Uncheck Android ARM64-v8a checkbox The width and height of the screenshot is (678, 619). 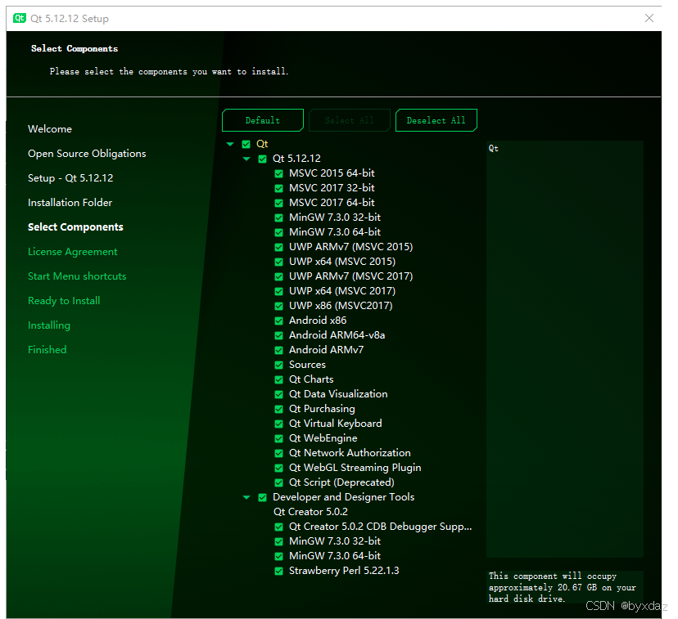279,335
